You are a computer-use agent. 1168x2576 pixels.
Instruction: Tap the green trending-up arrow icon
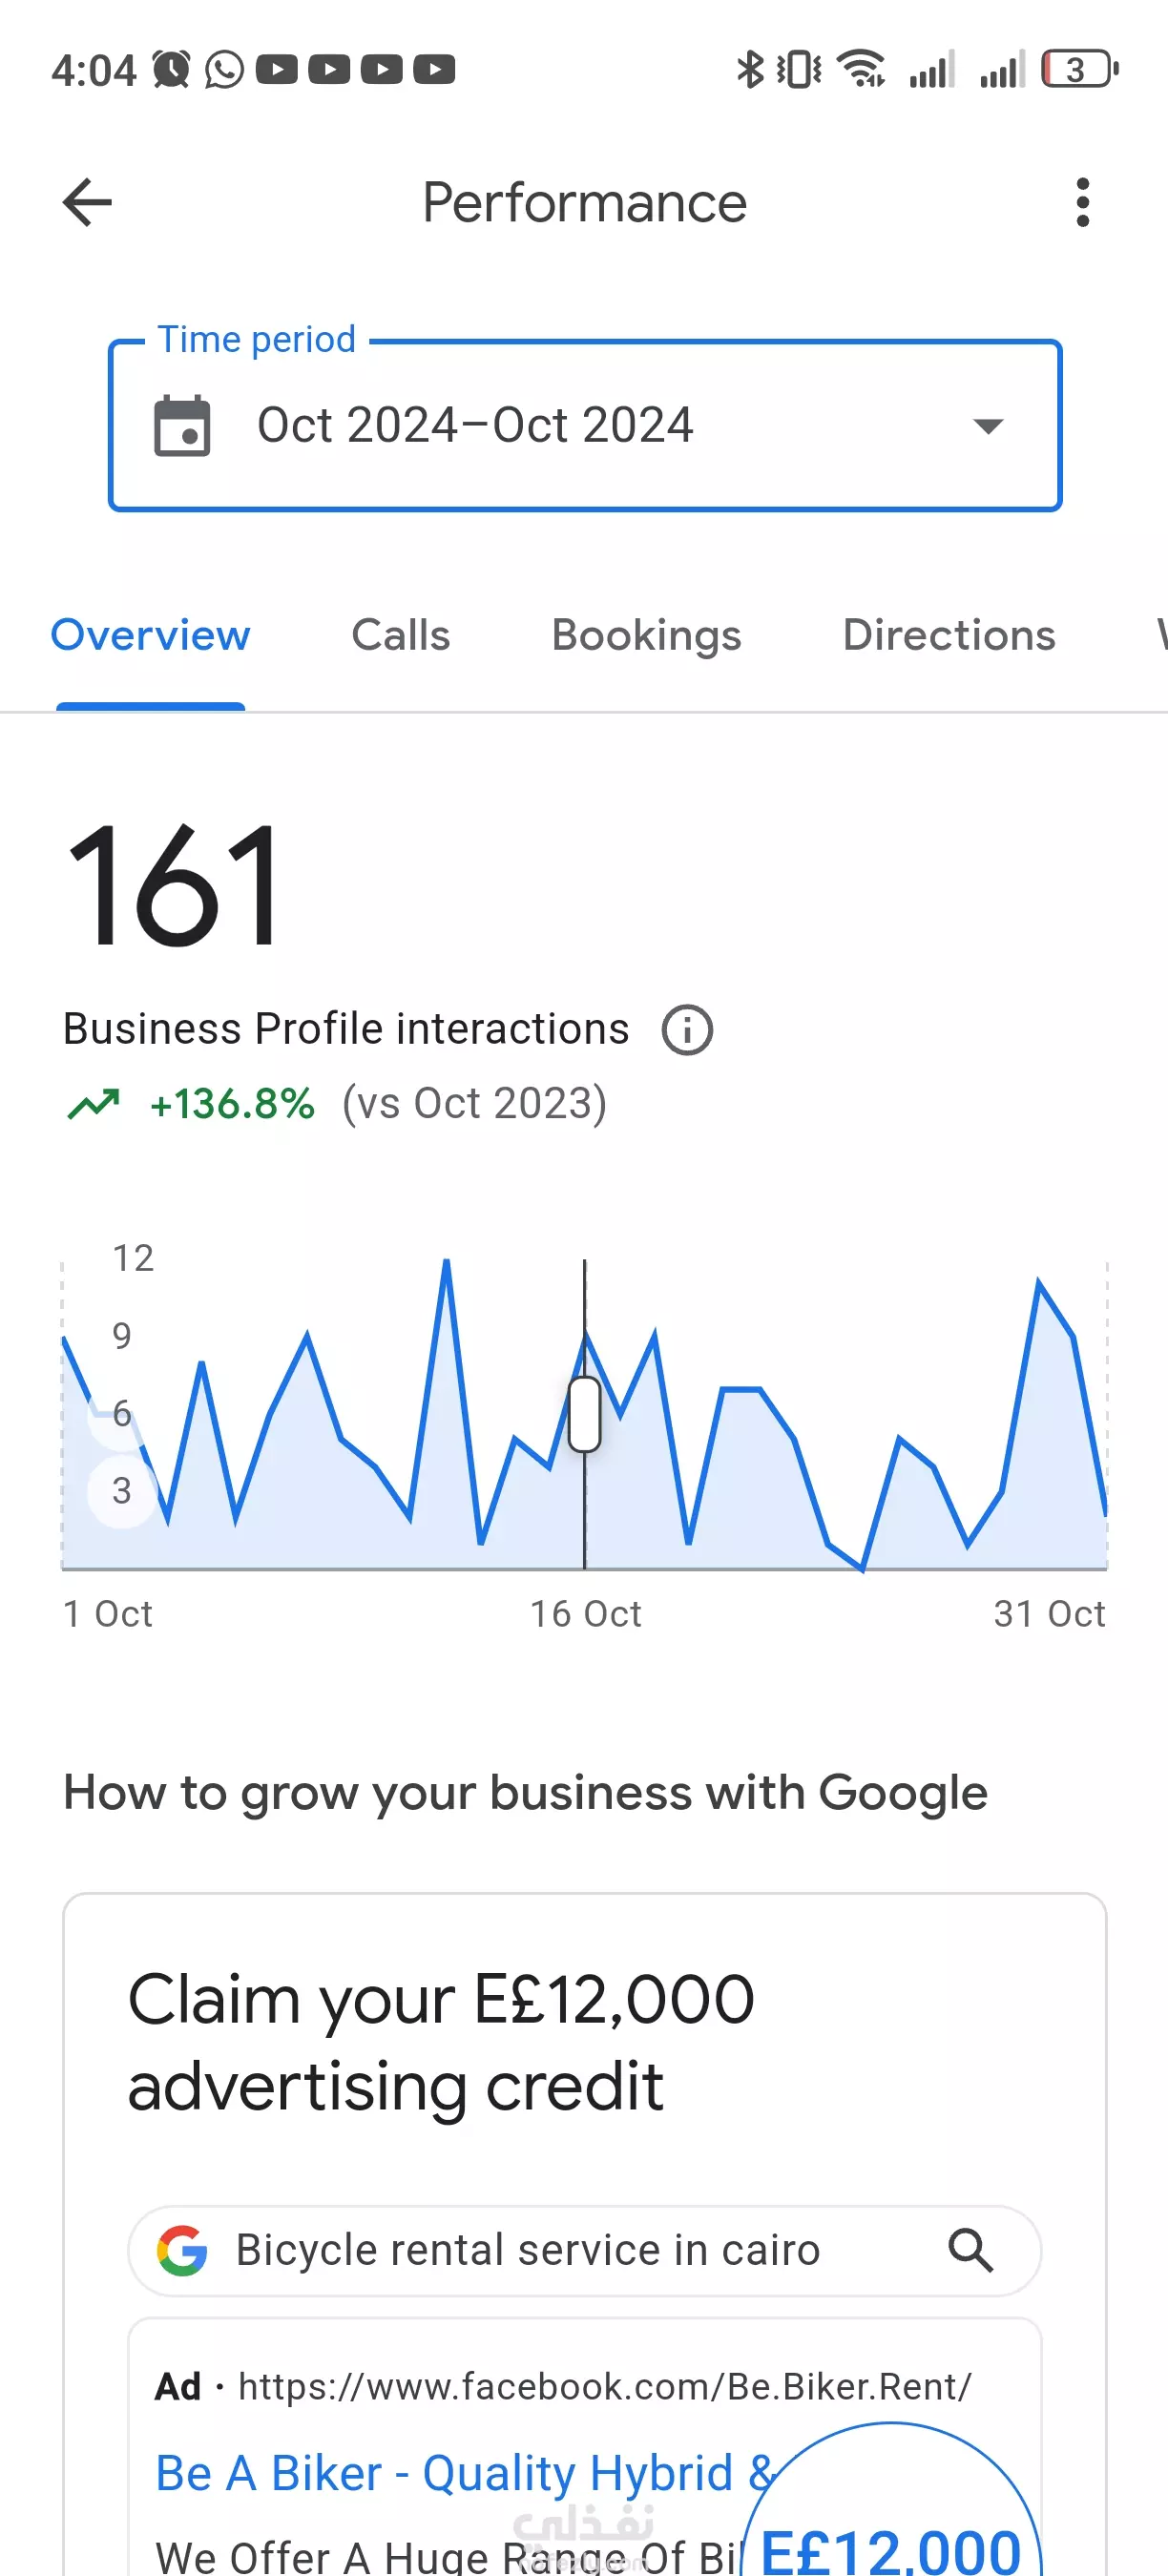click(x=94, y=1104)
